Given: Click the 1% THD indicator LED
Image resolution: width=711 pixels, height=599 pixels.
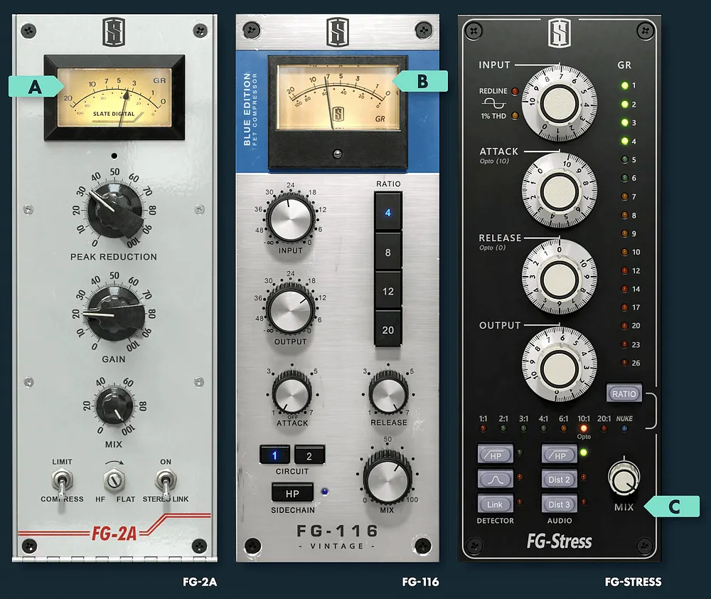Looking at the screenshot, I should 515,116.
